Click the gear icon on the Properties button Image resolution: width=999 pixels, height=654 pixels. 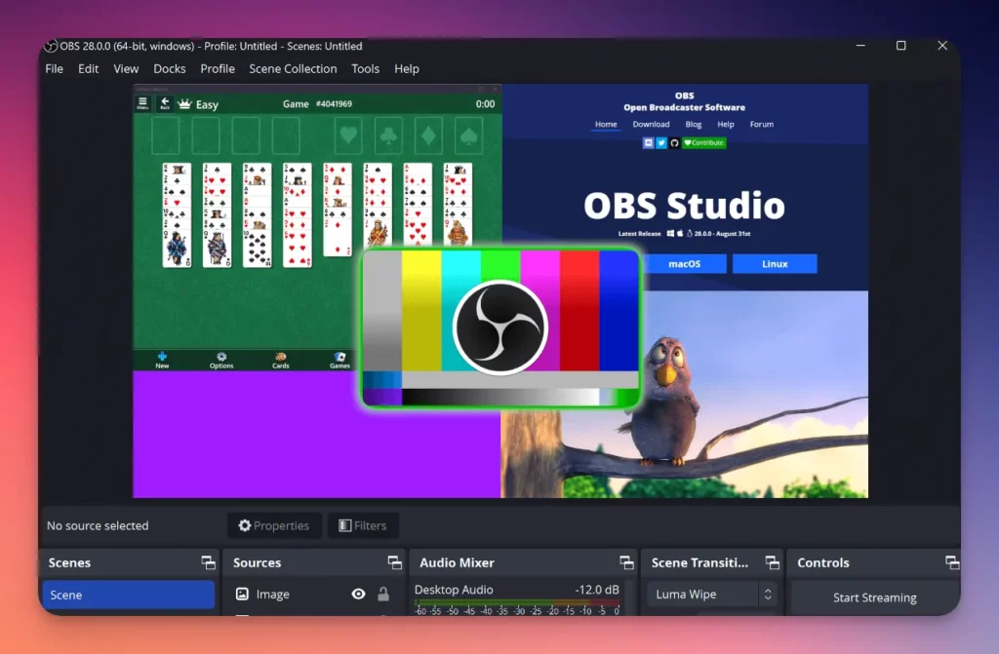[x=244, y=525]
